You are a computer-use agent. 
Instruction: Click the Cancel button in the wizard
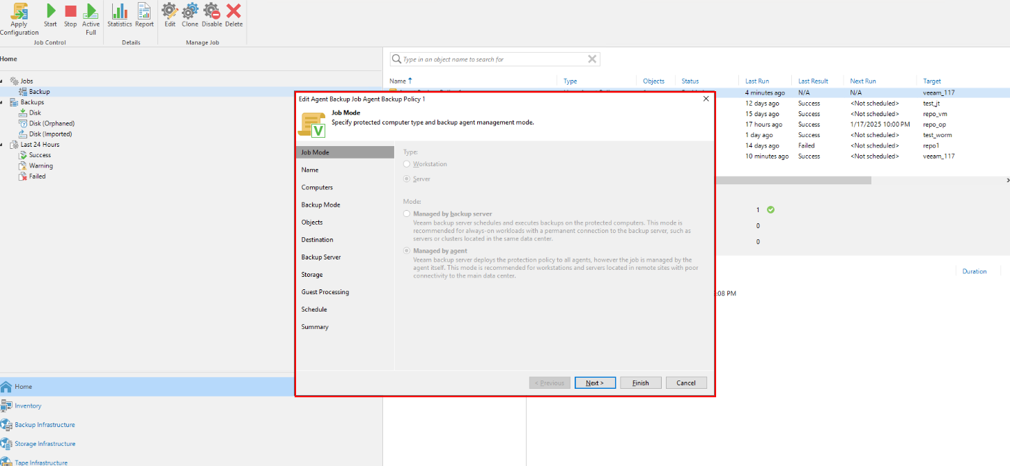[x=685, y=383]
